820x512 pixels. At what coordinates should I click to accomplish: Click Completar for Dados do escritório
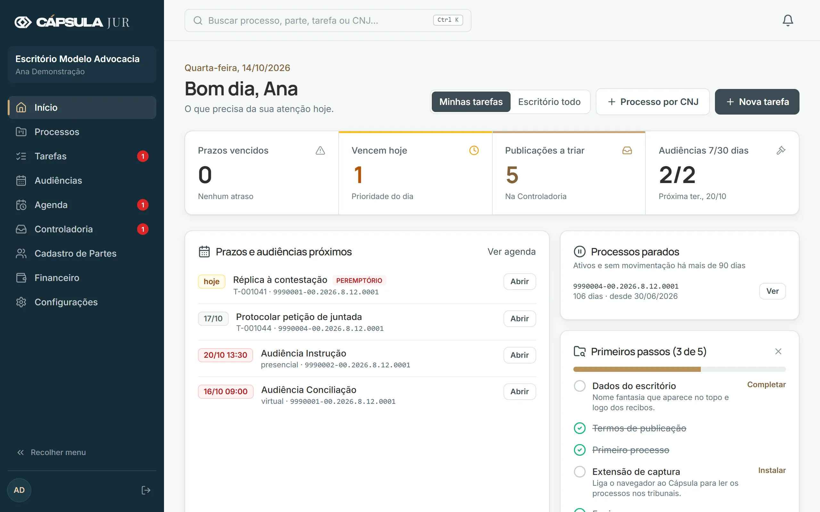(x=766, y=384)
